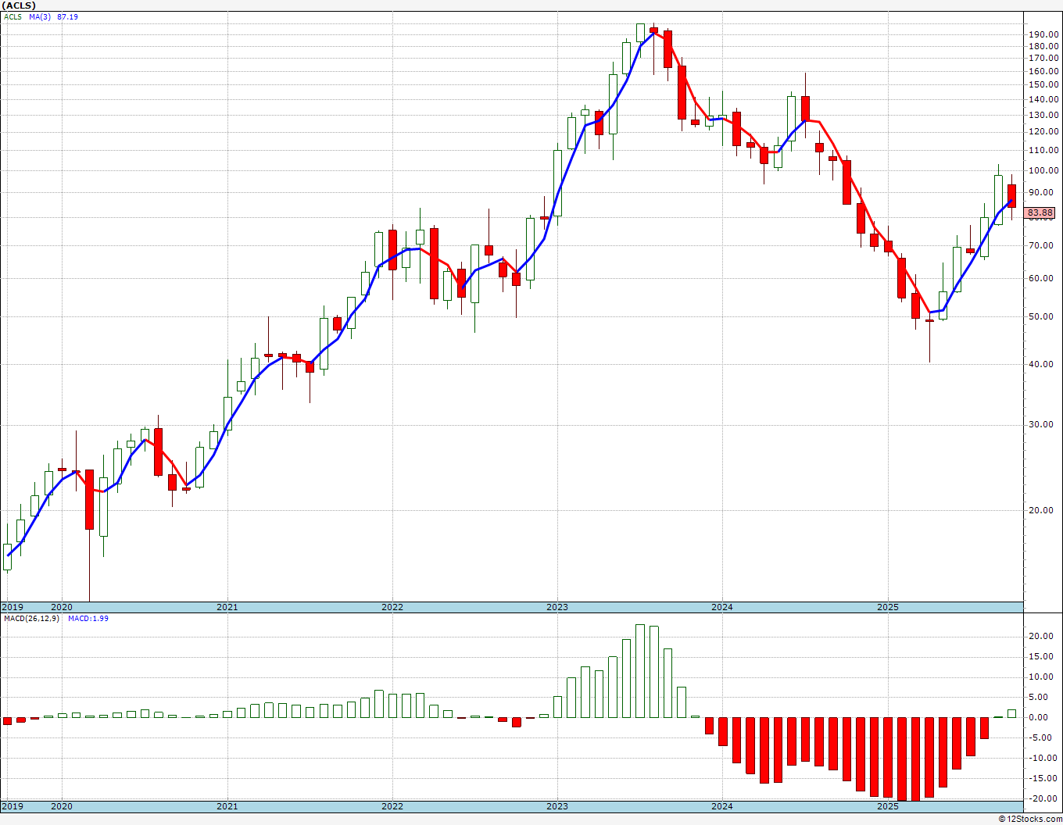Click the tallest green MACD histogram bar
Image resolution: width=1063 pixels, height=825 pixels.
click(640, 671)
